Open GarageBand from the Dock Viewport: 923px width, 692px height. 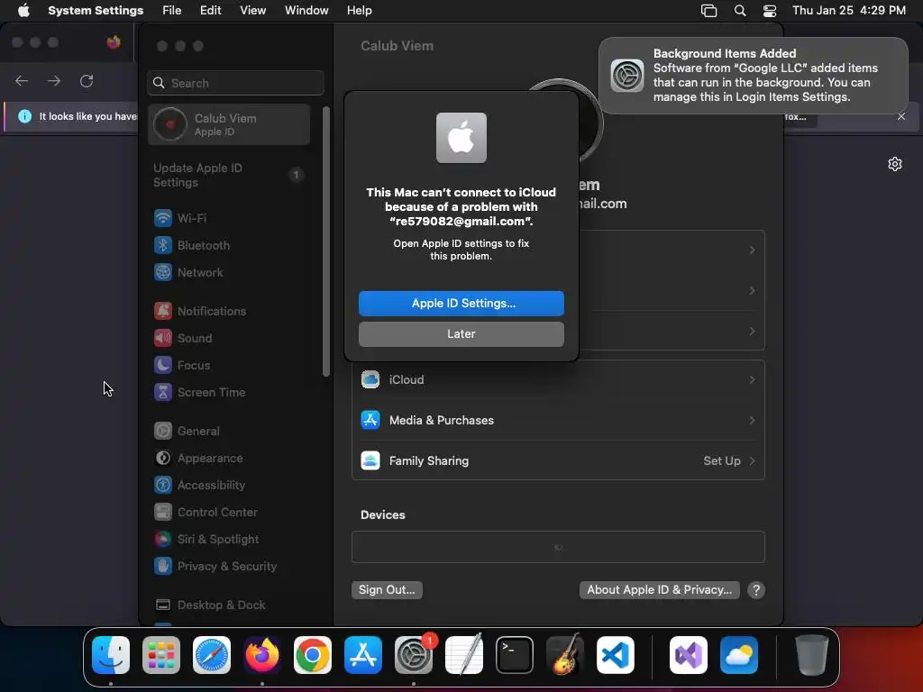[x=565, y=655]
